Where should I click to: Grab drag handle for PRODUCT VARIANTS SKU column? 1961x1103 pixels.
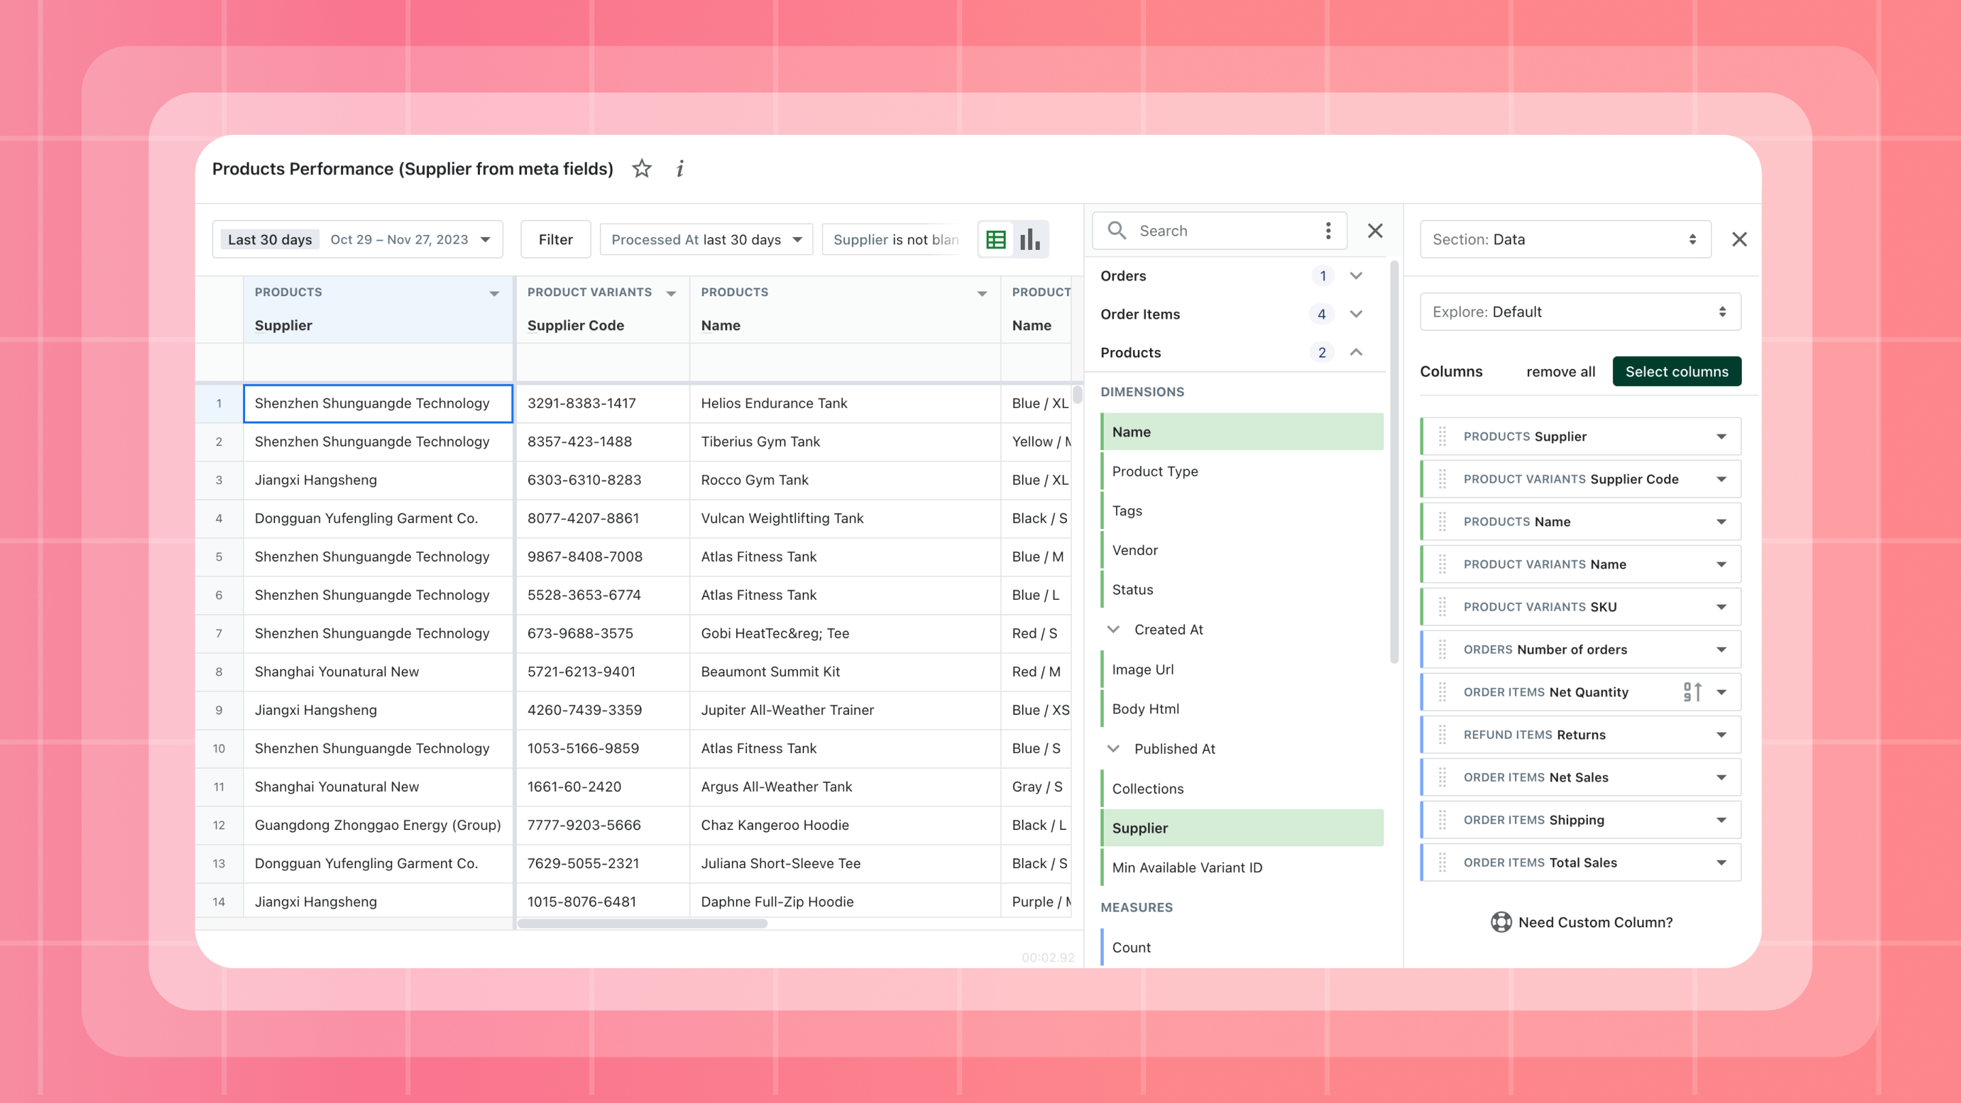(1443, 607)
